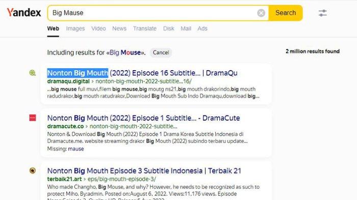Open the Translate tab
Image resolution: width=357 pixels, height=200 pixels.
tap(145, 28)
